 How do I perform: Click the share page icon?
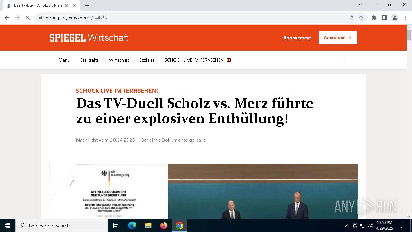click(351, 18)
